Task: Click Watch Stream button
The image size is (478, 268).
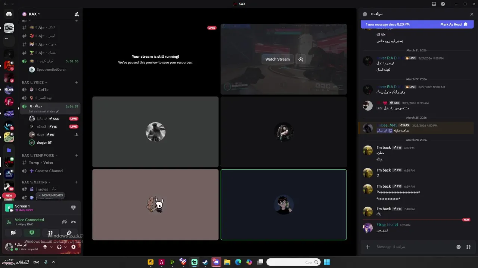Action: tap(277, 59)
